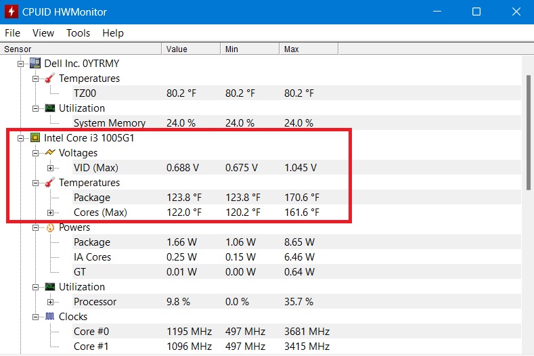Select the Dell Inc. 0YTRMY label
534x356 pixels.
[x=82, y=64]
